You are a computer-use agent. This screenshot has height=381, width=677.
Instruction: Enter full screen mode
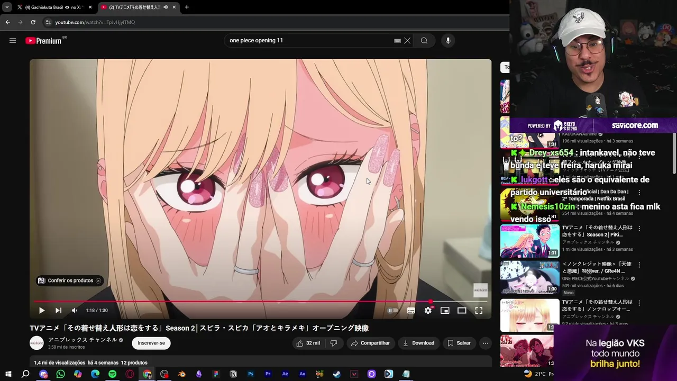pos(479,311)
